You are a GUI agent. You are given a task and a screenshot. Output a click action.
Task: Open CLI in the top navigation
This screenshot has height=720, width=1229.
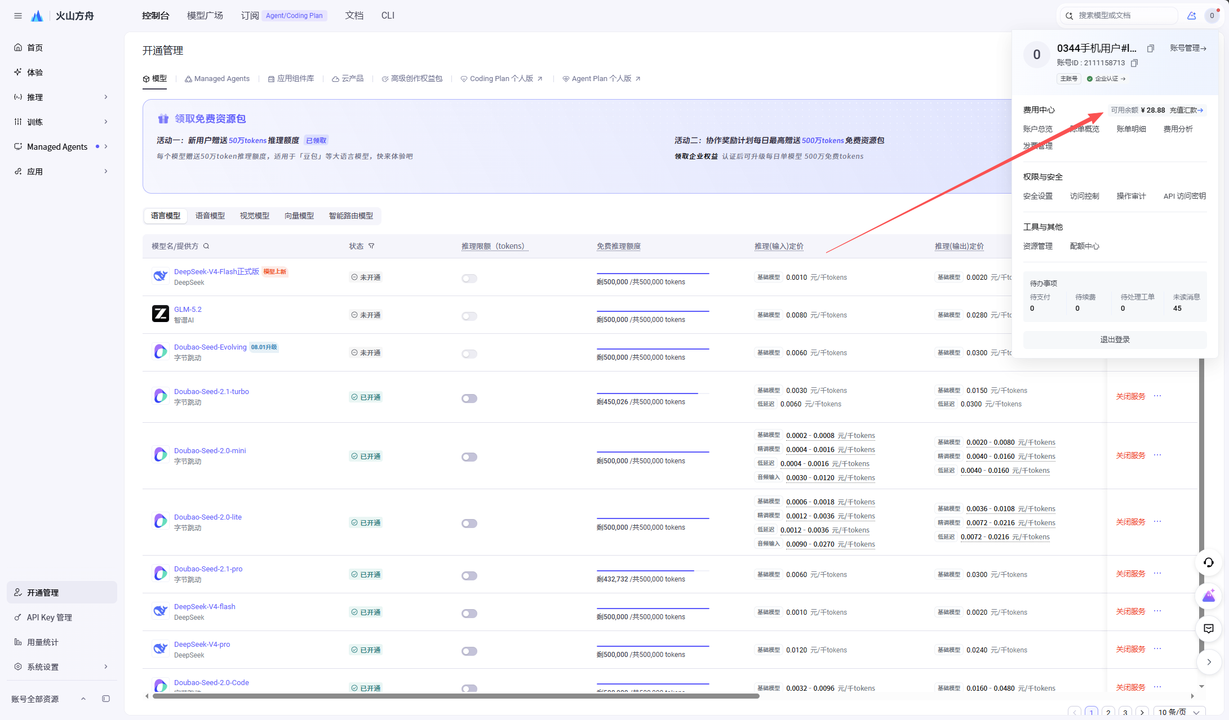tap(388, 16)
